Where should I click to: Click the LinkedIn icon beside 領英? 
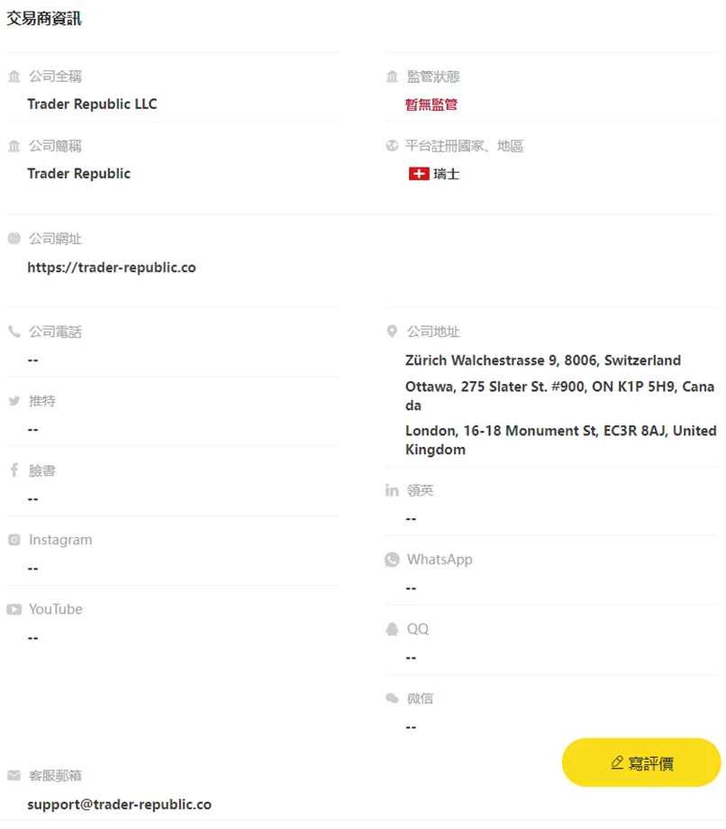pos(392,490)
